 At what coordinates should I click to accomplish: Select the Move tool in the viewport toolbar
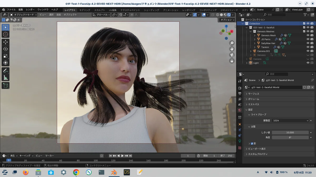6,42
